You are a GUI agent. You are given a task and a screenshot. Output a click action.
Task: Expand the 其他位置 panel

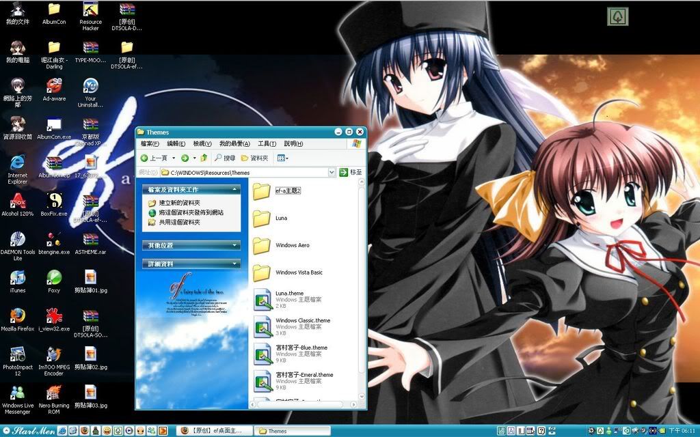(191, 245)
